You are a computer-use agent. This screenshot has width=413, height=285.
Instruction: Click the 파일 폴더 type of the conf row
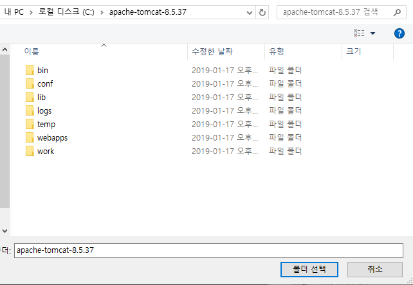coord(285,83)
